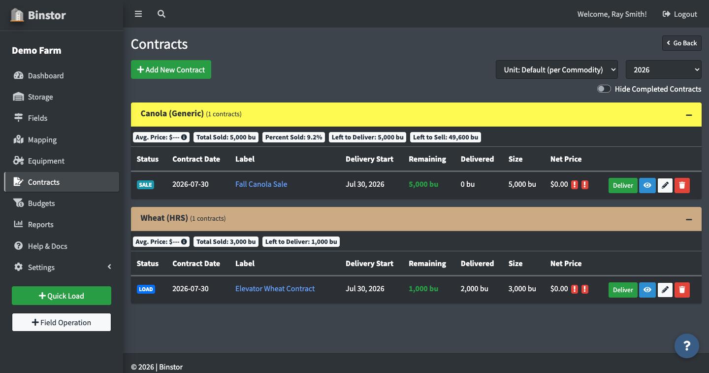Delete Fall Canola Sale with trash icon
Image resolution: width=709 pixels, height=373 pixels.
click(x=682, y=185)
